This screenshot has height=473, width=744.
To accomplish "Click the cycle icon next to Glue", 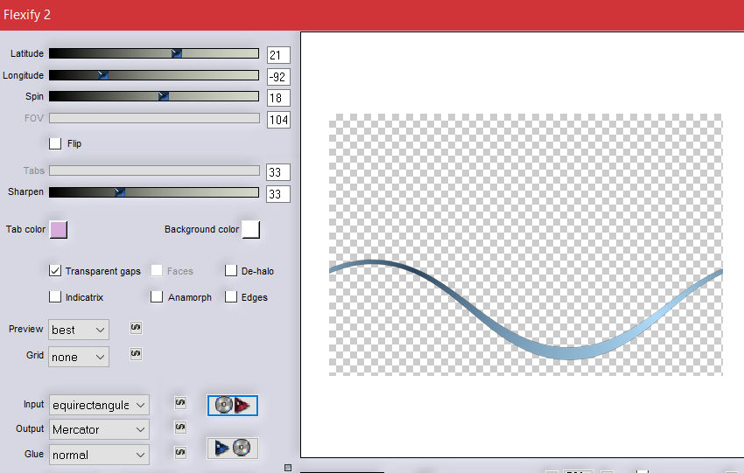I will [179, 452].
